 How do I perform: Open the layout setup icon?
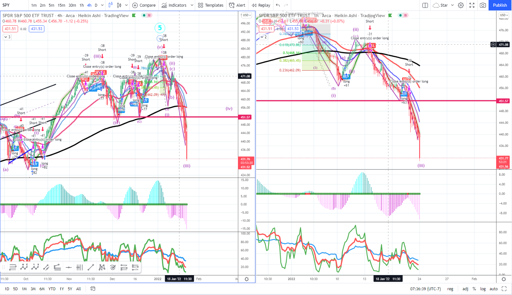(425, 5)
